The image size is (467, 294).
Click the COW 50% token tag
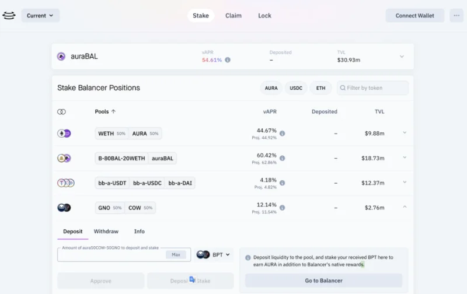tap(140, 208)
